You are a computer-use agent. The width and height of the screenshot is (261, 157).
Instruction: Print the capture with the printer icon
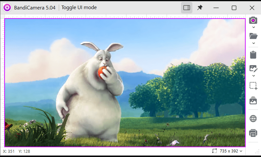point(253,133)
